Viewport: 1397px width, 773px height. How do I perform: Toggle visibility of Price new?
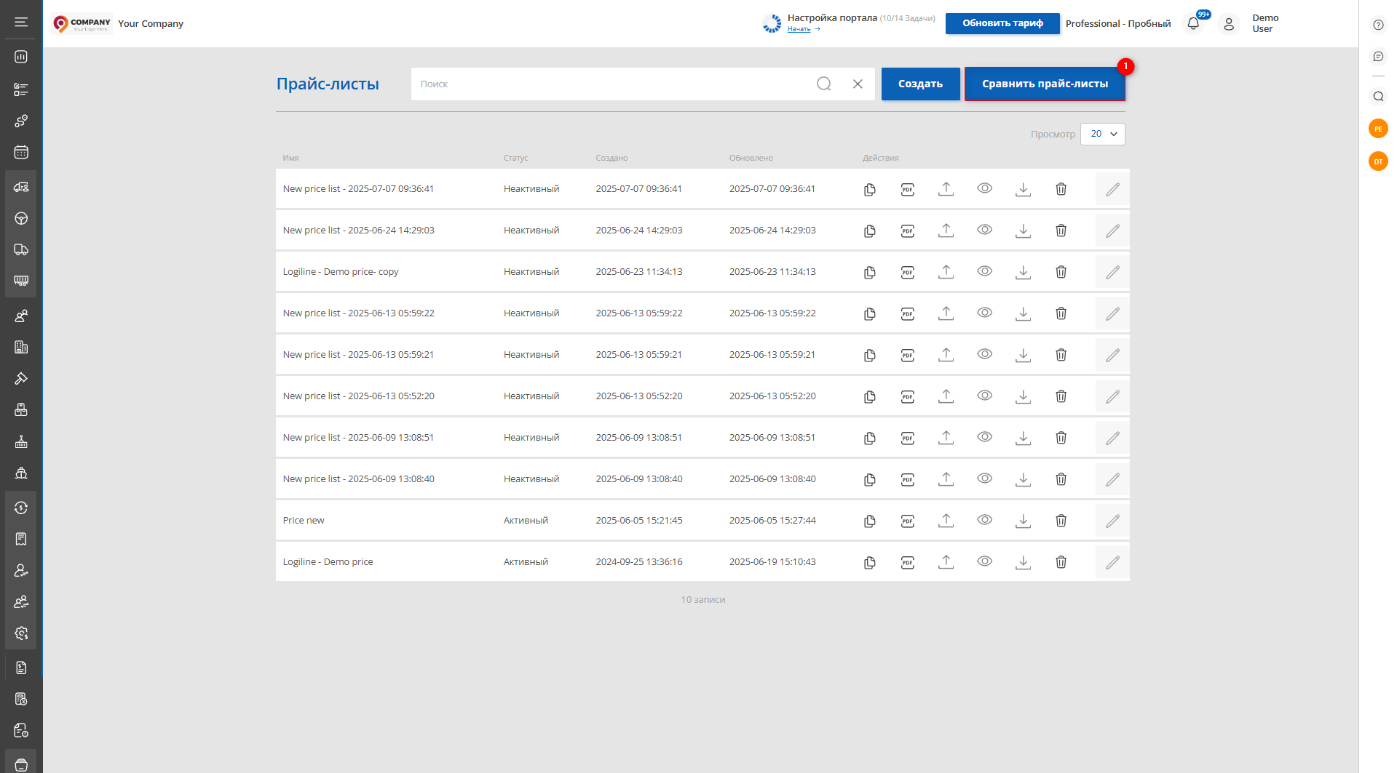click(x=984, y=520)
